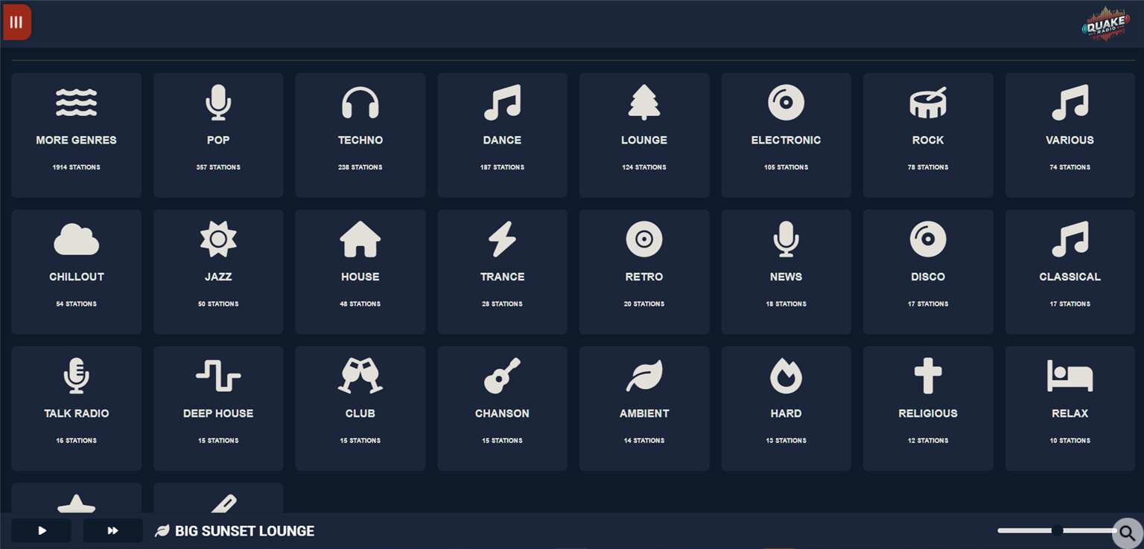Screen dimensions: 1144x549
Task: Open the Club champagne glasses tile
Action: pyautogui.click(x=360, y=408)
